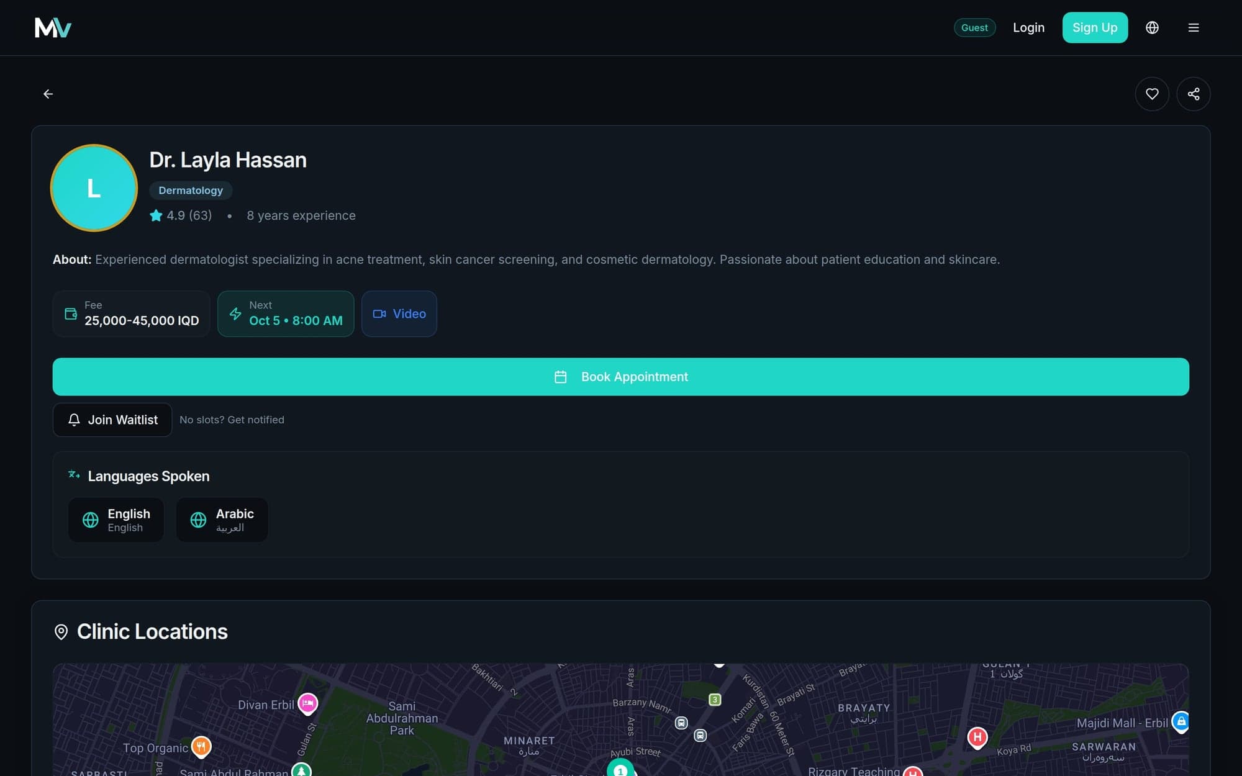The width and height of the screenshot is (1242, 776).
Task: Select the Dermatology specialty tag
Action: tap(191, 191)
